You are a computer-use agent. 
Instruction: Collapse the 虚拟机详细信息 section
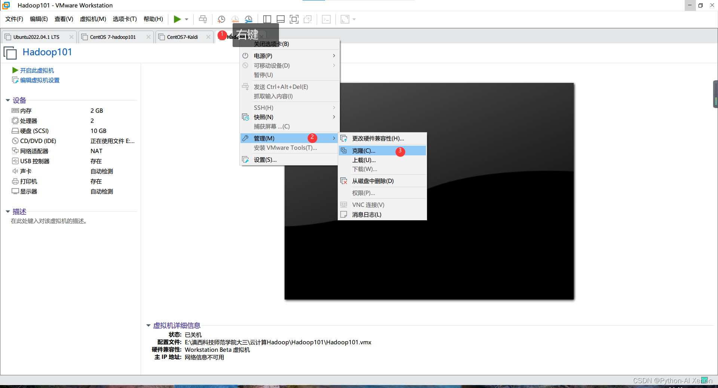tap(148, 326)
